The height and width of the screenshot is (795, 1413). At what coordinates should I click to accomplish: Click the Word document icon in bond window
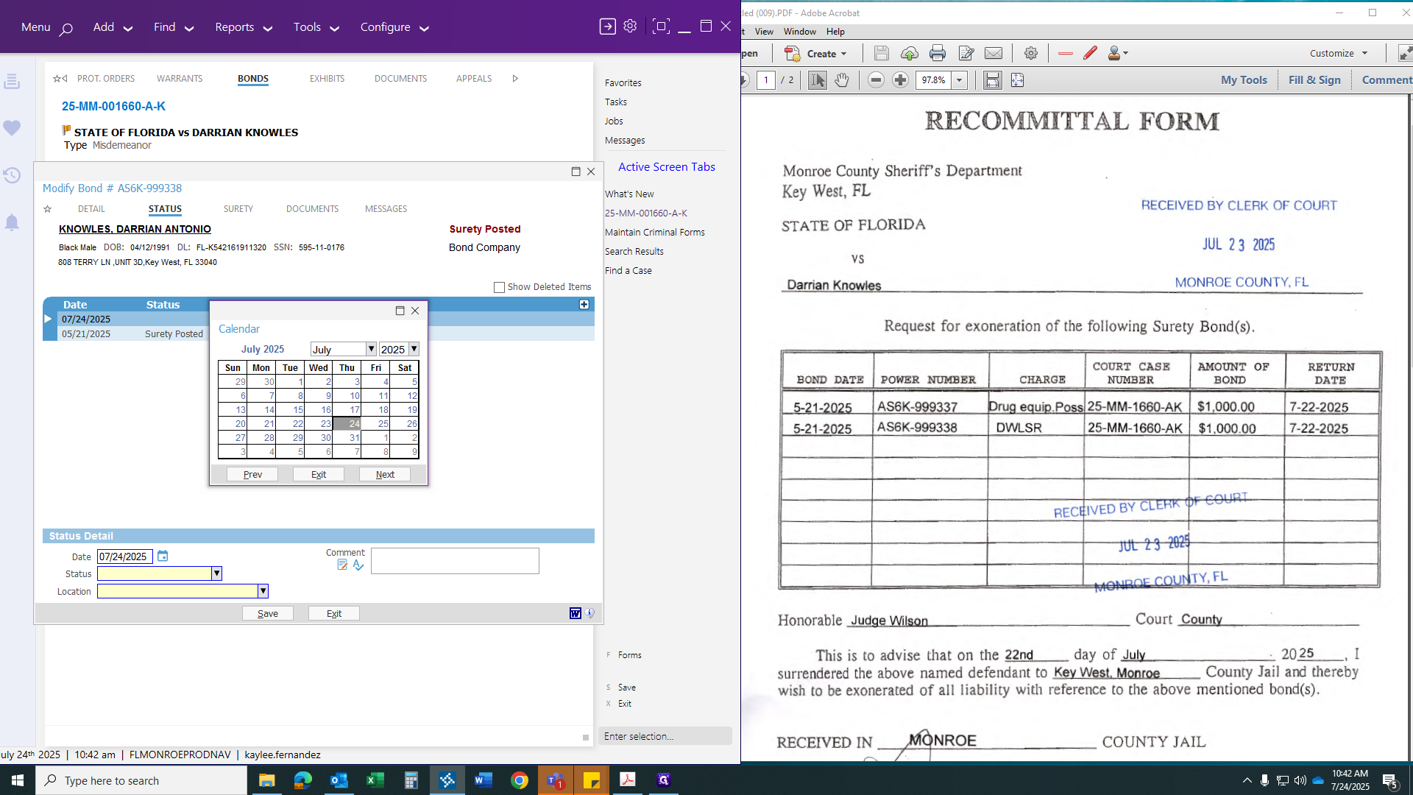point(576,613)
